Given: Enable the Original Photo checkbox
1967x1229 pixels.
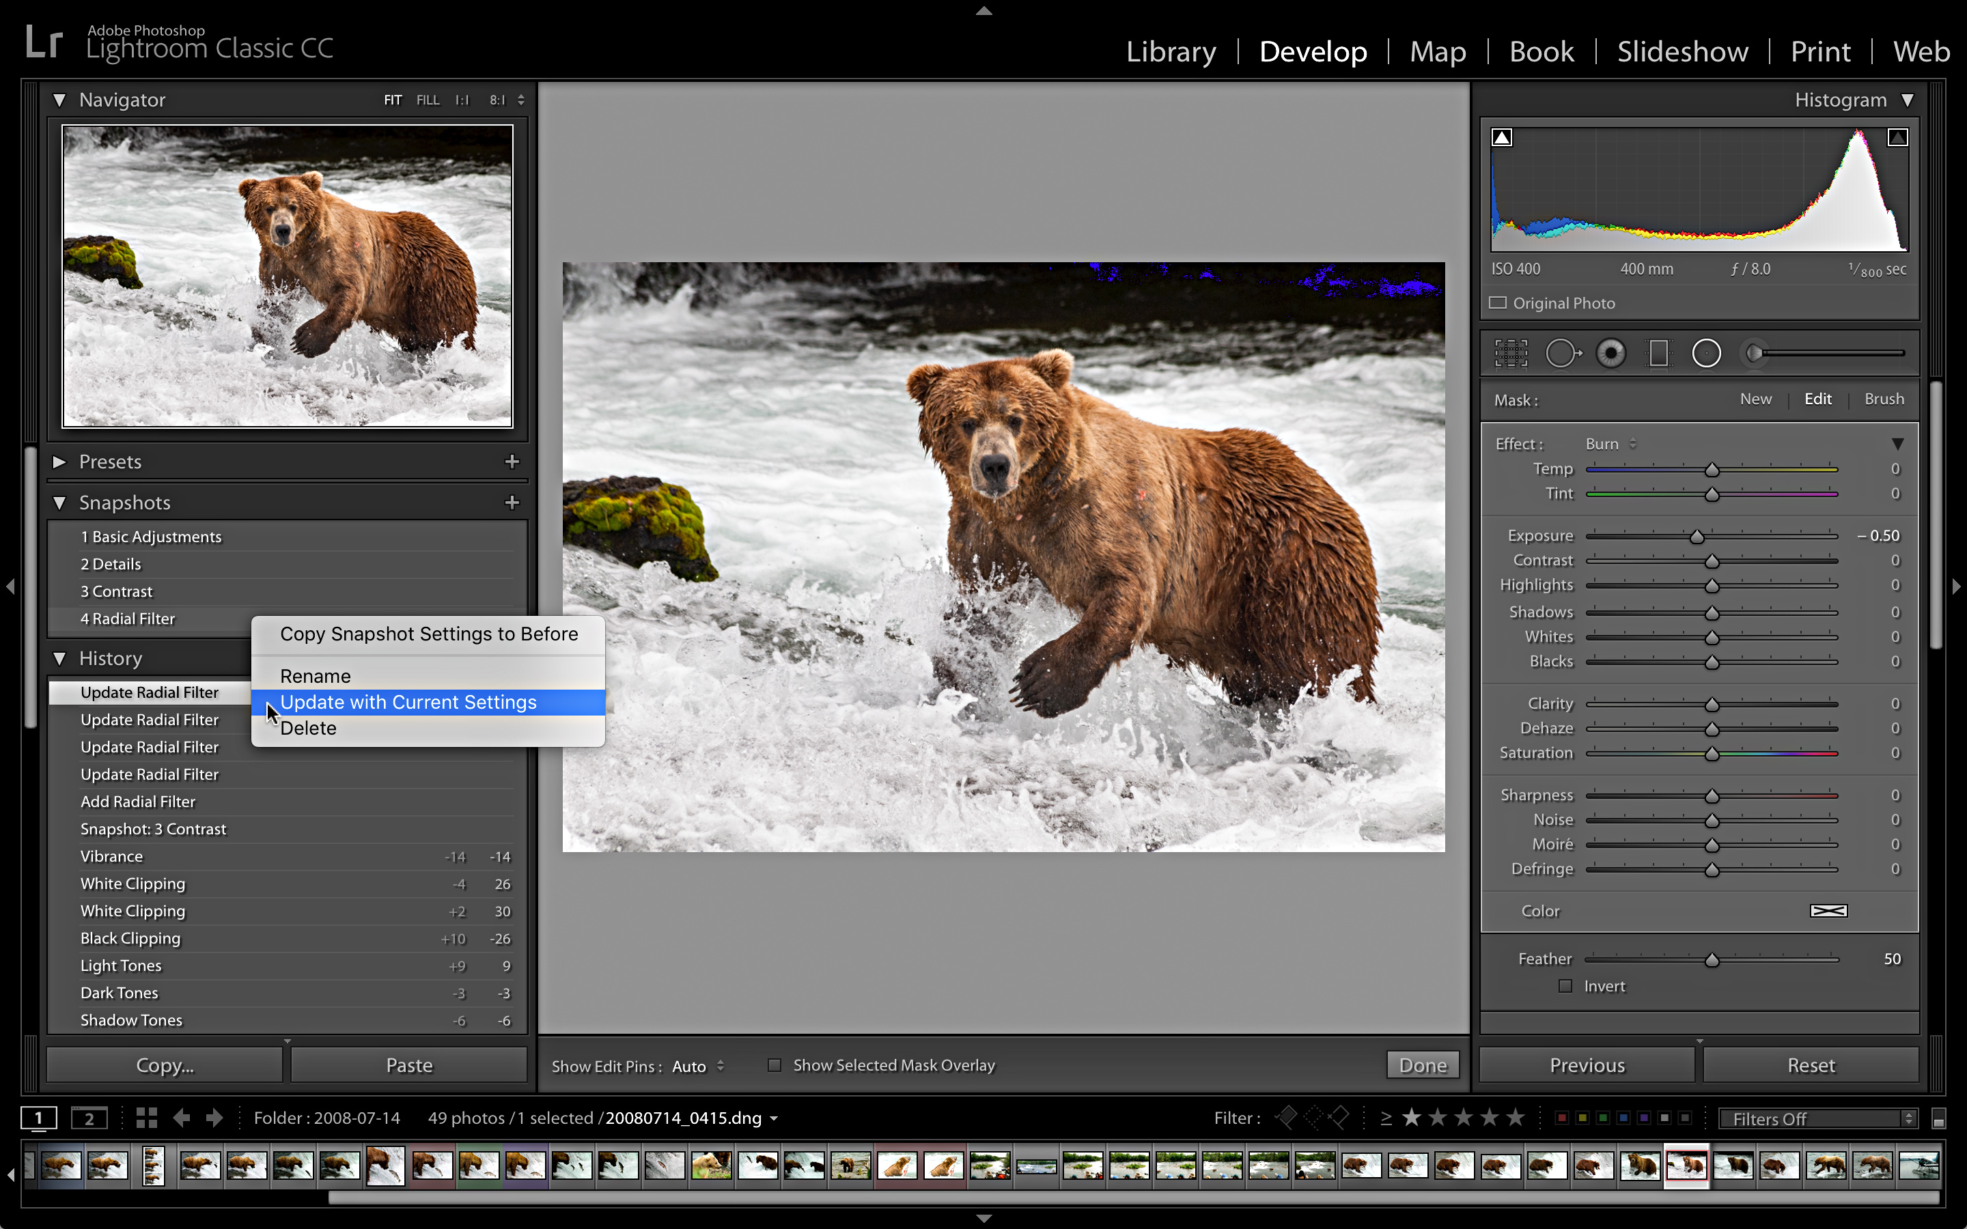Looking at the screenshot, I should click(x=1498, y=302).
